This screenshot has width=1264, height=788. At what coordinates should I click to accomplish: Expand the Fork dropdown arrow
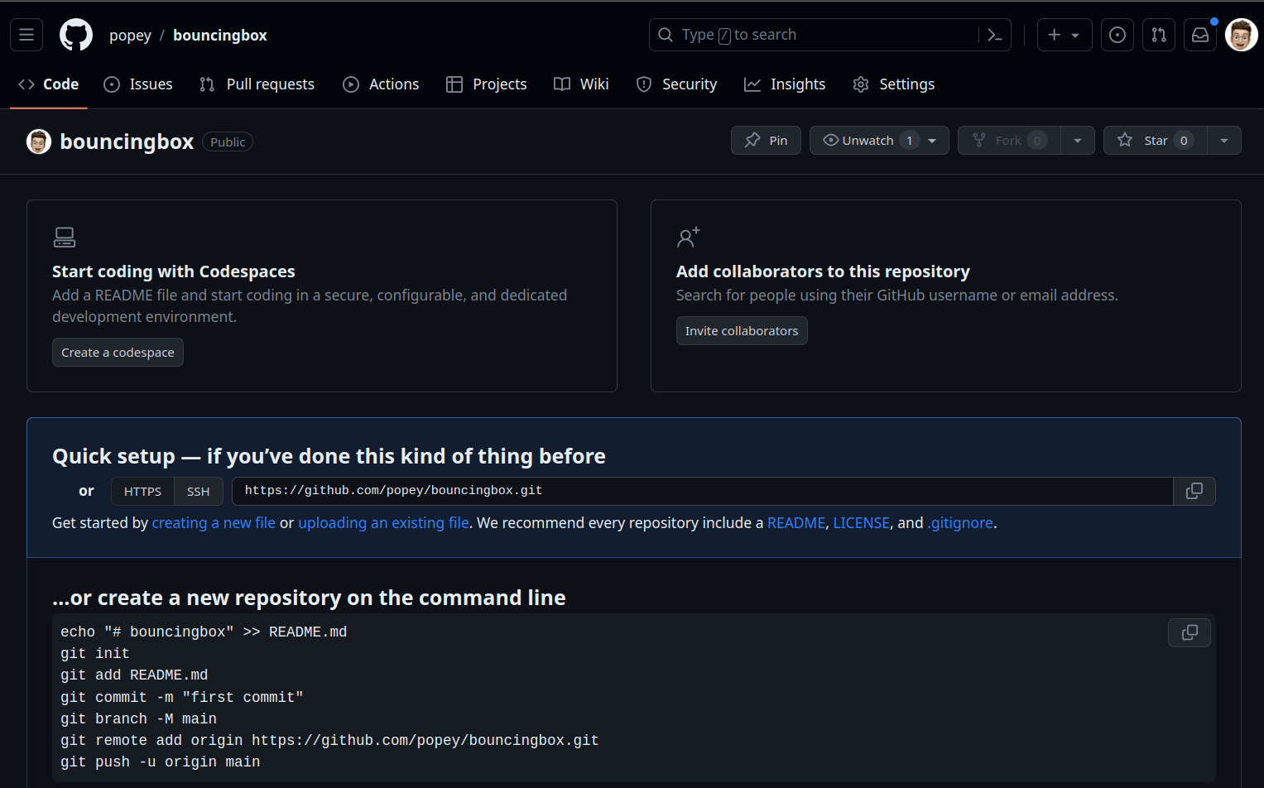point(1078,141)
